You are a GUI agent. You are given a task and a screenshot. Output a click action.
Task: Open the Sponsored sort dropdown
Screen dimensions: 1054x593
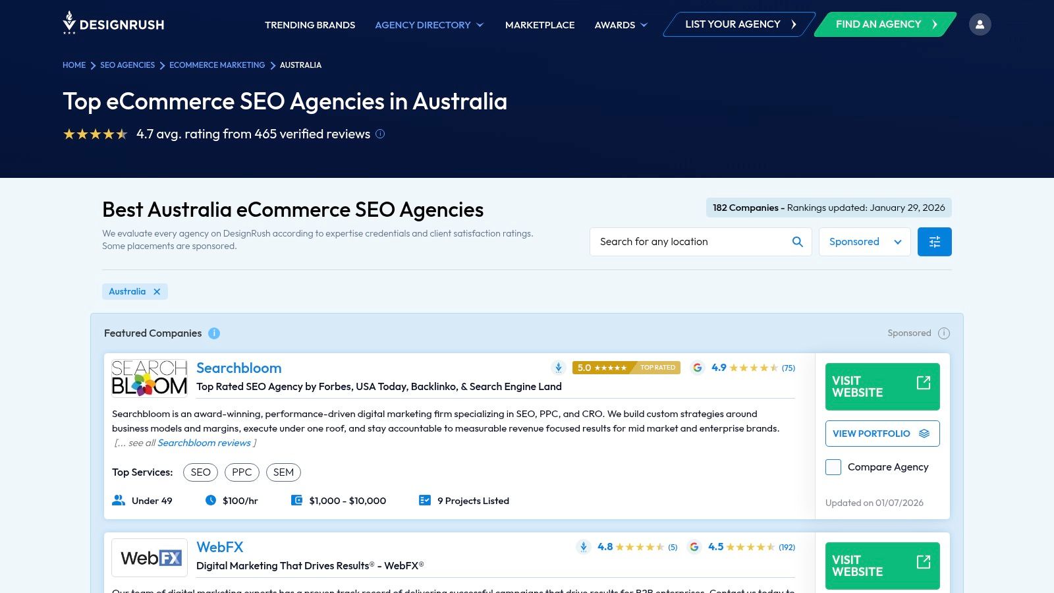pyautogui.click(x=865, y=242)
